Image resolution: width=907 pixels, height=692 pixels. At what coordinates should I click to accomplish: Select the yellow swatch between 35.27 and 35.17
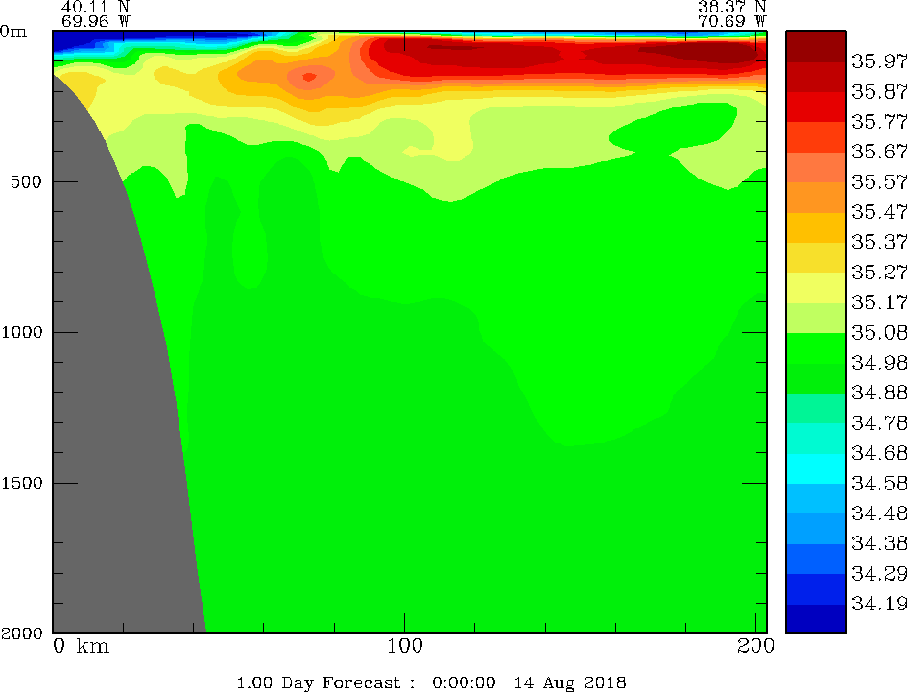pyautogui.click(x=816, y=288)
